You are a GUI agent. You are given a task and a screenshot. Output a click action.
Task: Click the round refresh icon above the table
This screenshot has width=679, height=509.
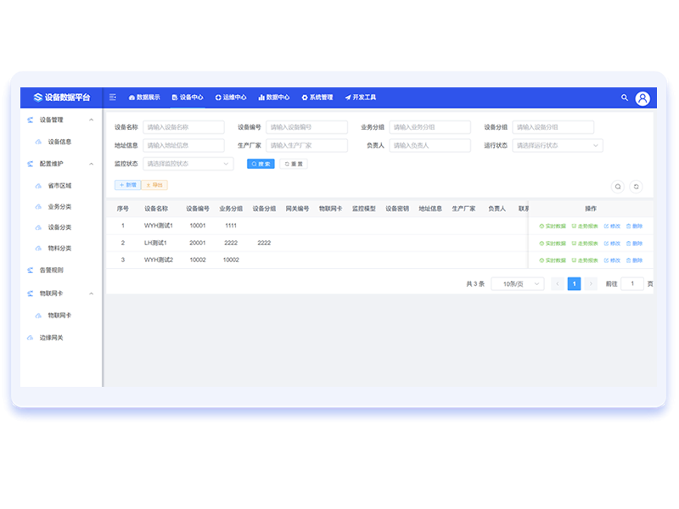[x=636, y=187]
